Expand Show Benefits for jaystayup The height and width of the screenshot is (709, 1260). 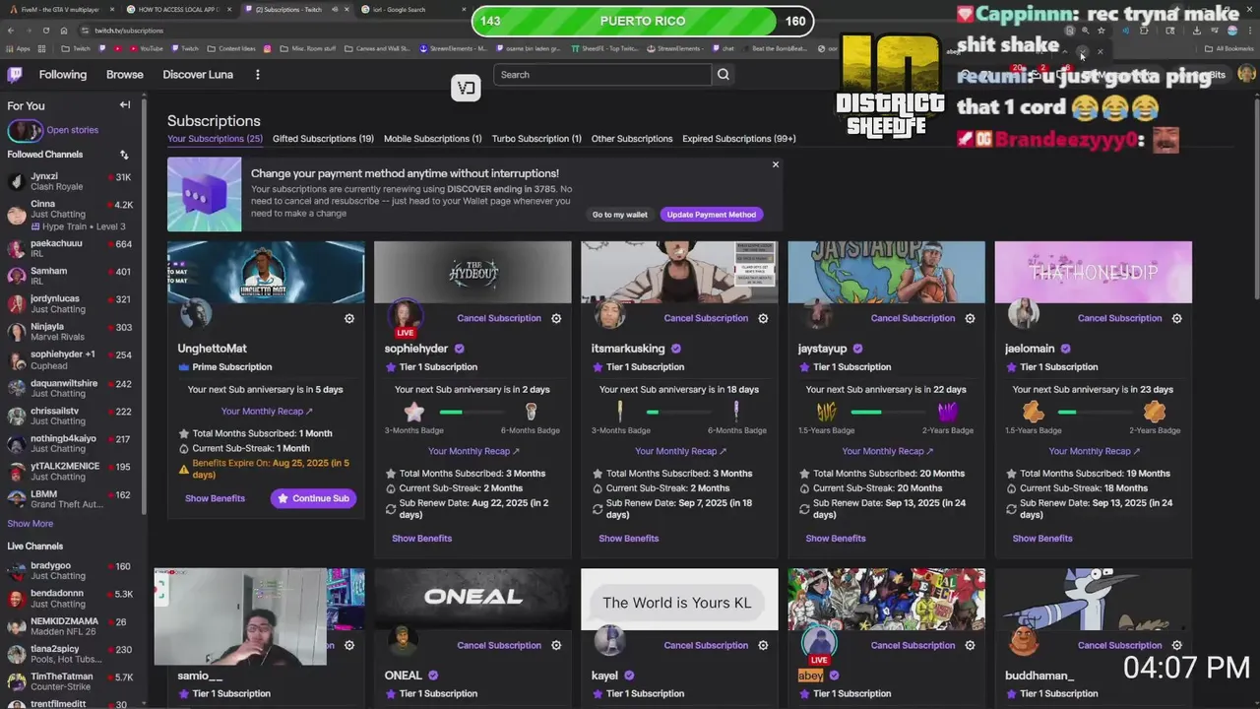pyautogui.click(x=835, y=539)
